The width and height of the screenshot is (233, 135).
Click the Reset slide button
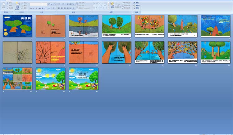point(24,5)
